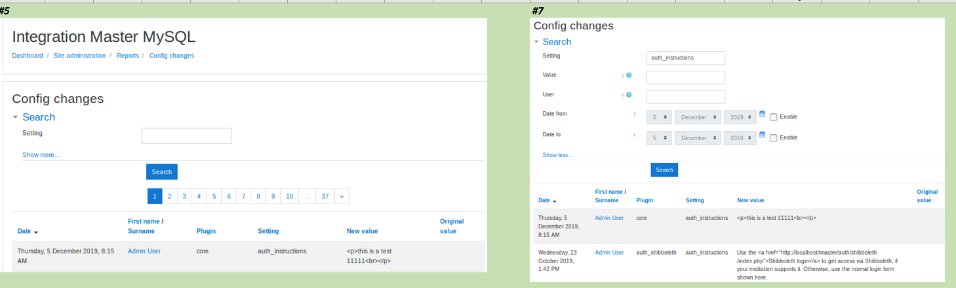956x288 pixels.
Task: Click the Date sort arrow in screenshot #7 table
Action: [555, 201]
